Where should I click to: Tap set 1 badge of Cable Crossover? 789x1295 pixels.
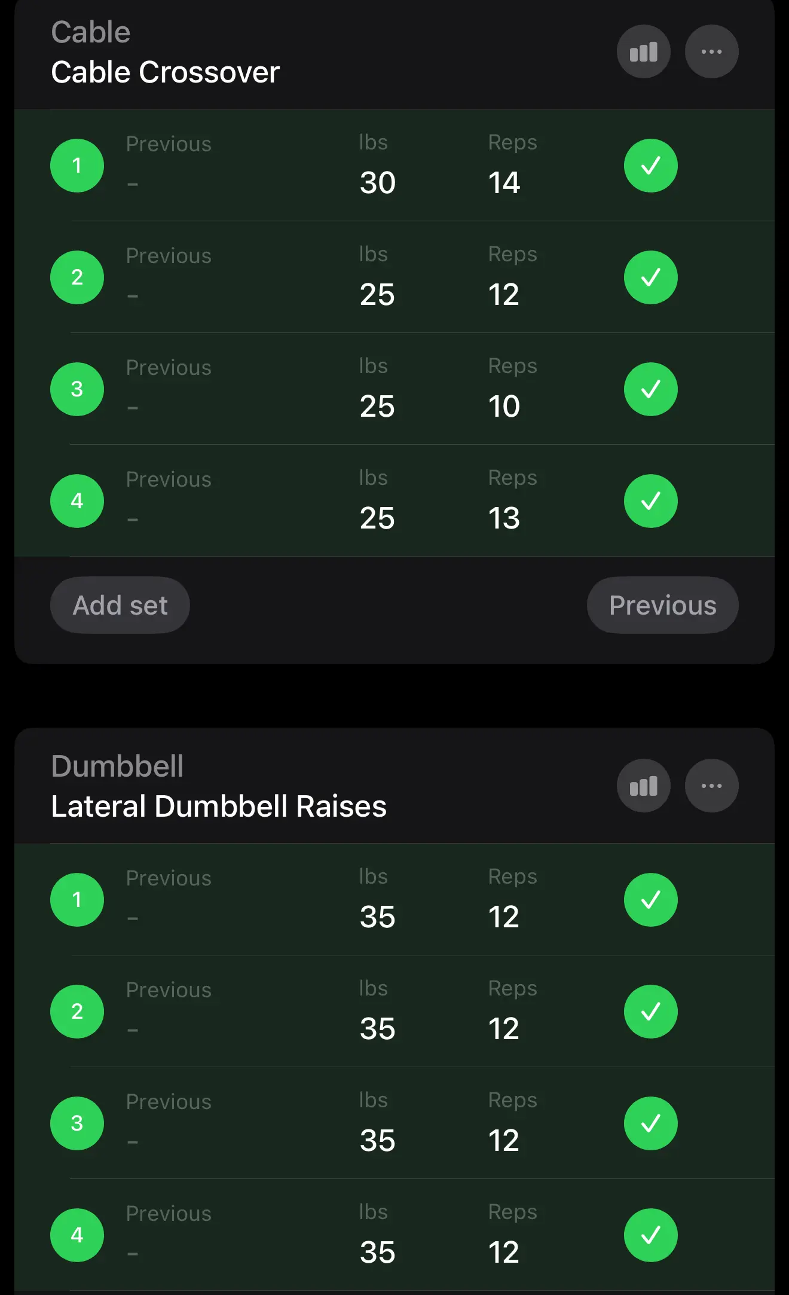coord(77,166)
